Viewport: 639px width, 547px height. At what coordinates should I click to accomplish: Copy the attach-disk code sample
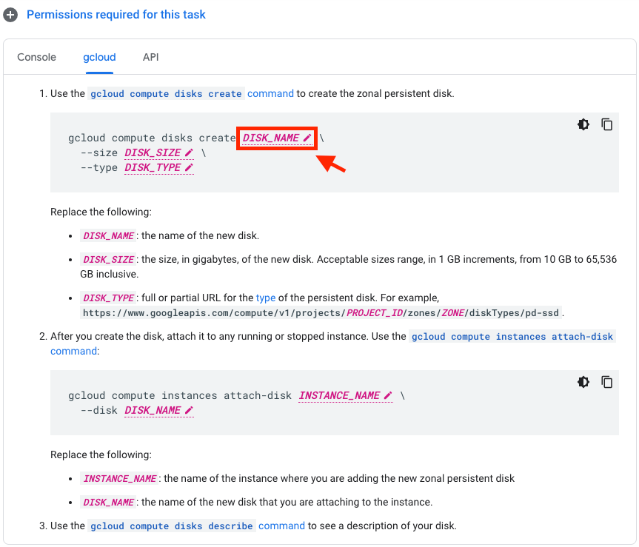pyautogui.click(x=607, y=382)
